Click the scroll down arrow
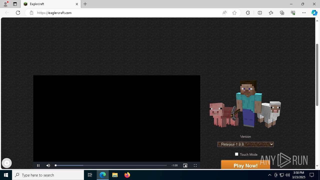 (x=317, y=166)
